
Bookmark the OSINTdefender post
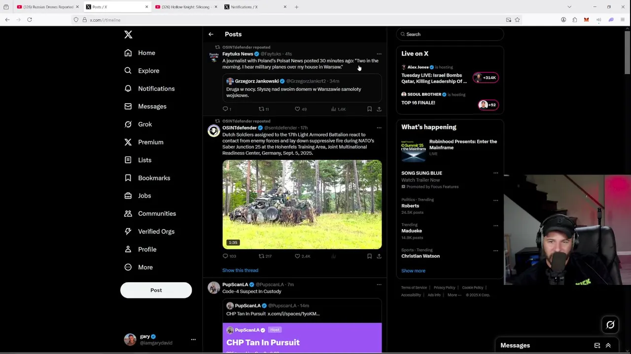click(x=369, y=256)
